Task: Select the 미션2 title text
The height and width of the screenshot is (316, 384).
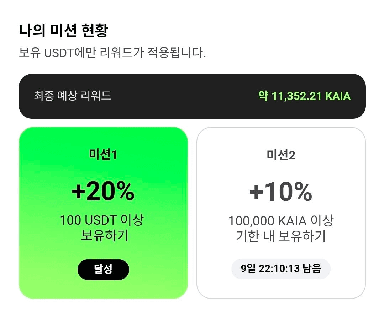Action: tap(281, 154)
